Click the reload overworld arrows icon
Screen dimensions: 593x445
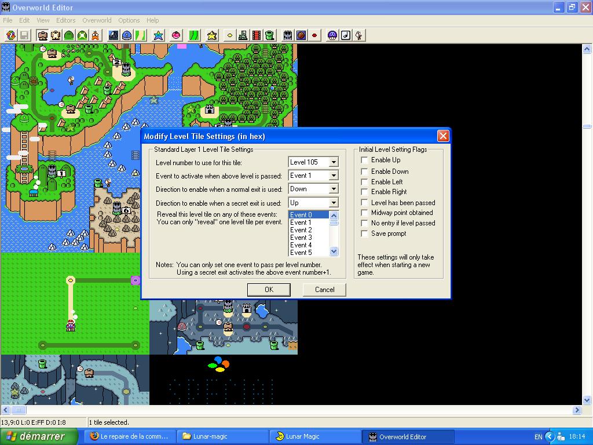(11, 35)
